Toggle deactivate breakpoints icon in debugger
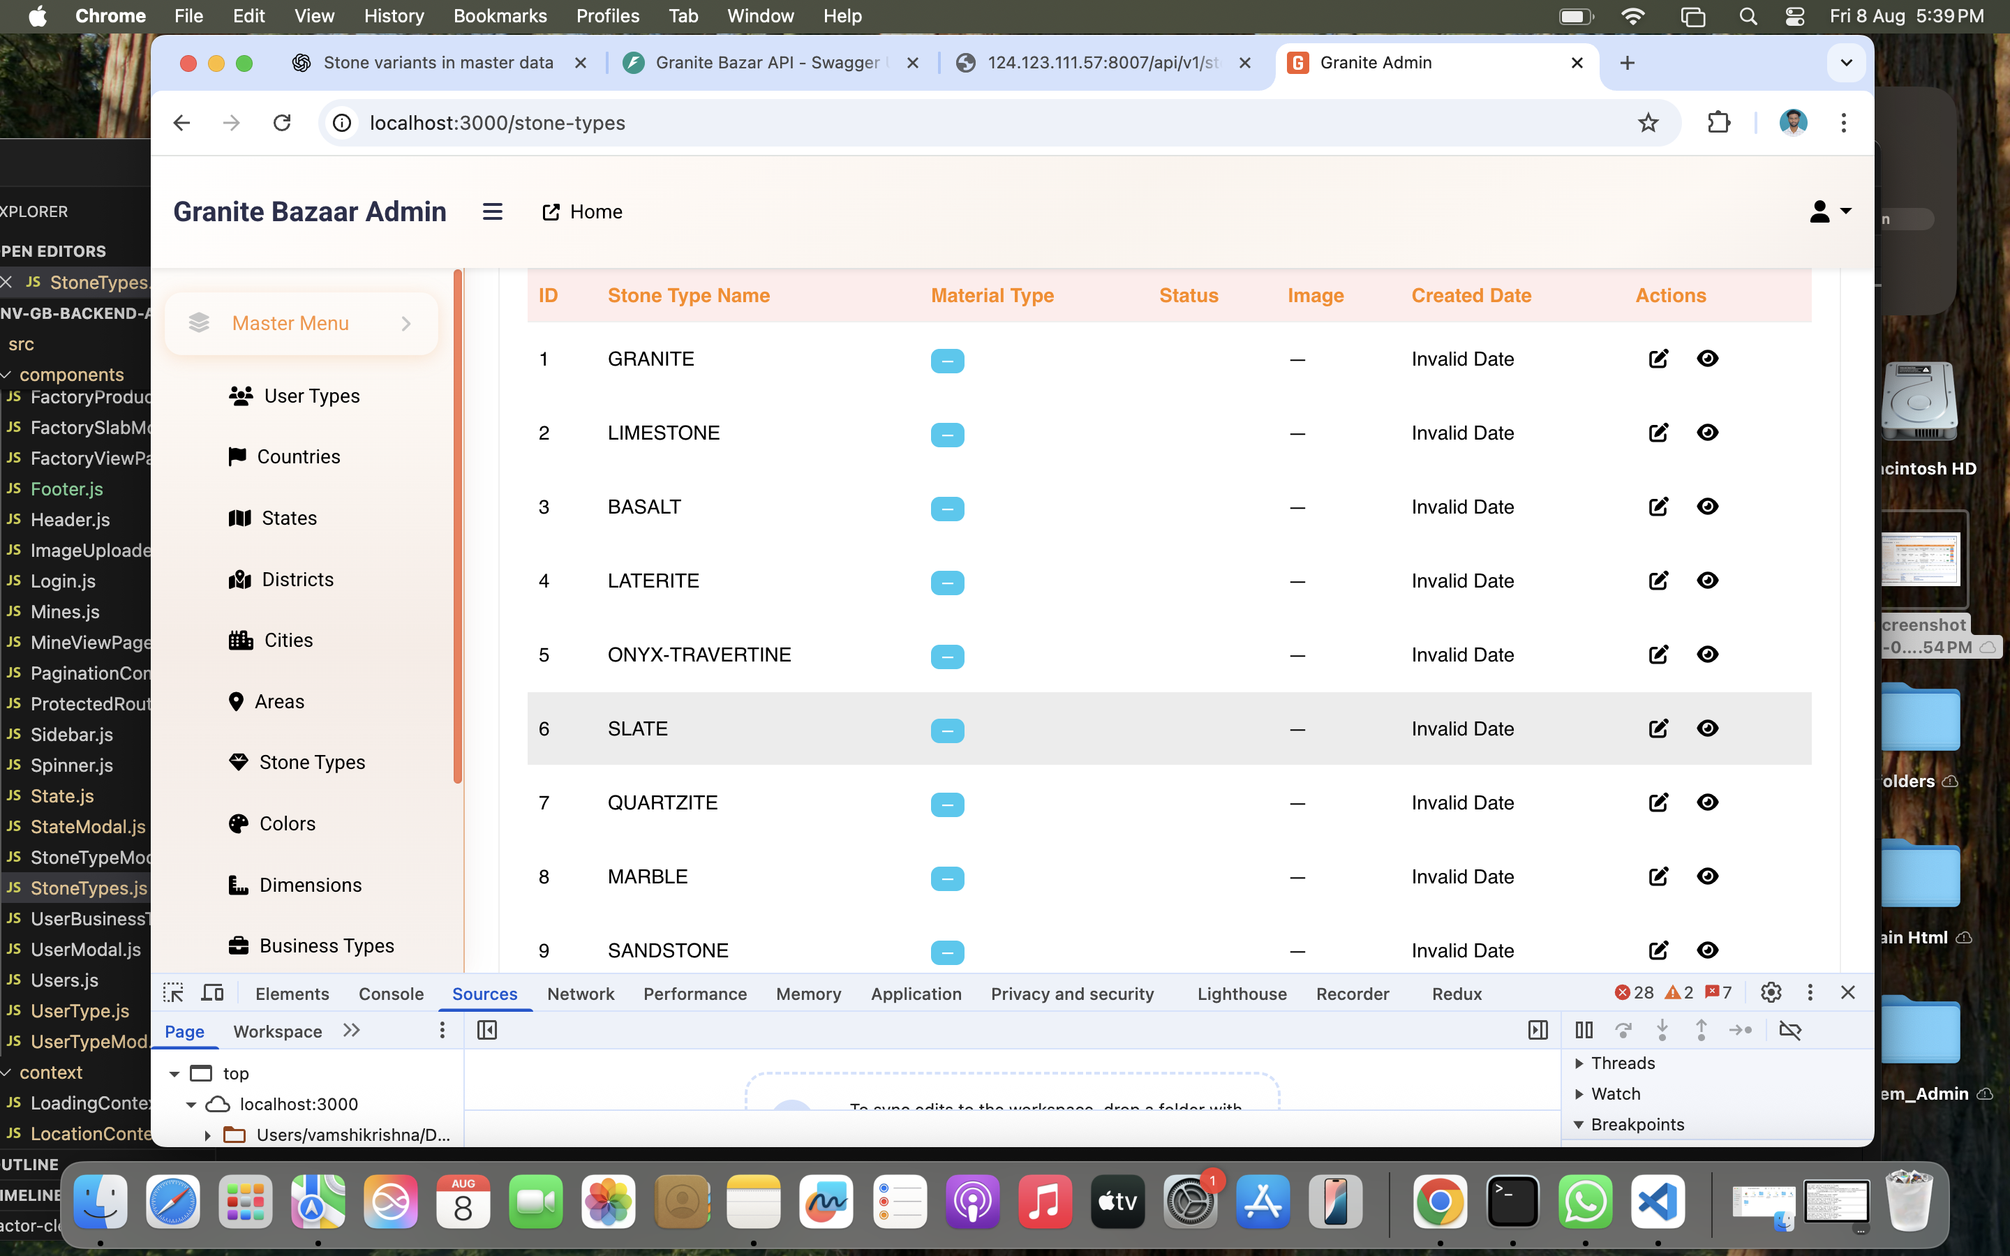2010x1256 pixels. (x=1790, y=1030)
